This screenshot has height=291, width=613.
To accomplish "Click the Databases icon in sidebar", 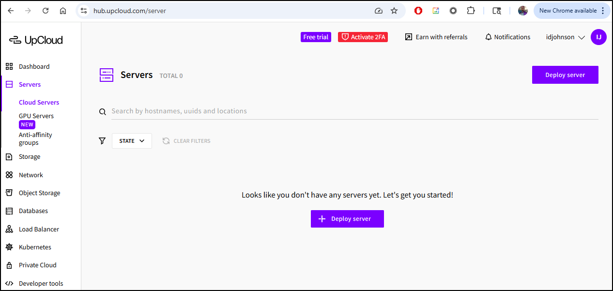I will tap(9, 211).
